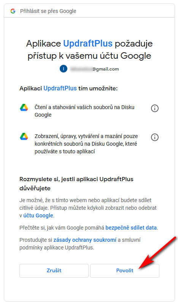178x307 pixels.
Task: Click the 'Aplikace UpdraftPlus požaduje přístup' main heading
Action: pos(89,50)
